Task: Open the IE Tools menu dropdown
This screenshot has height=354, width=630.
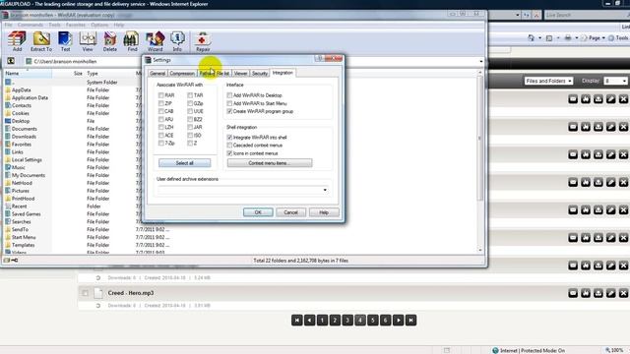Action: [x=619, y=37]
